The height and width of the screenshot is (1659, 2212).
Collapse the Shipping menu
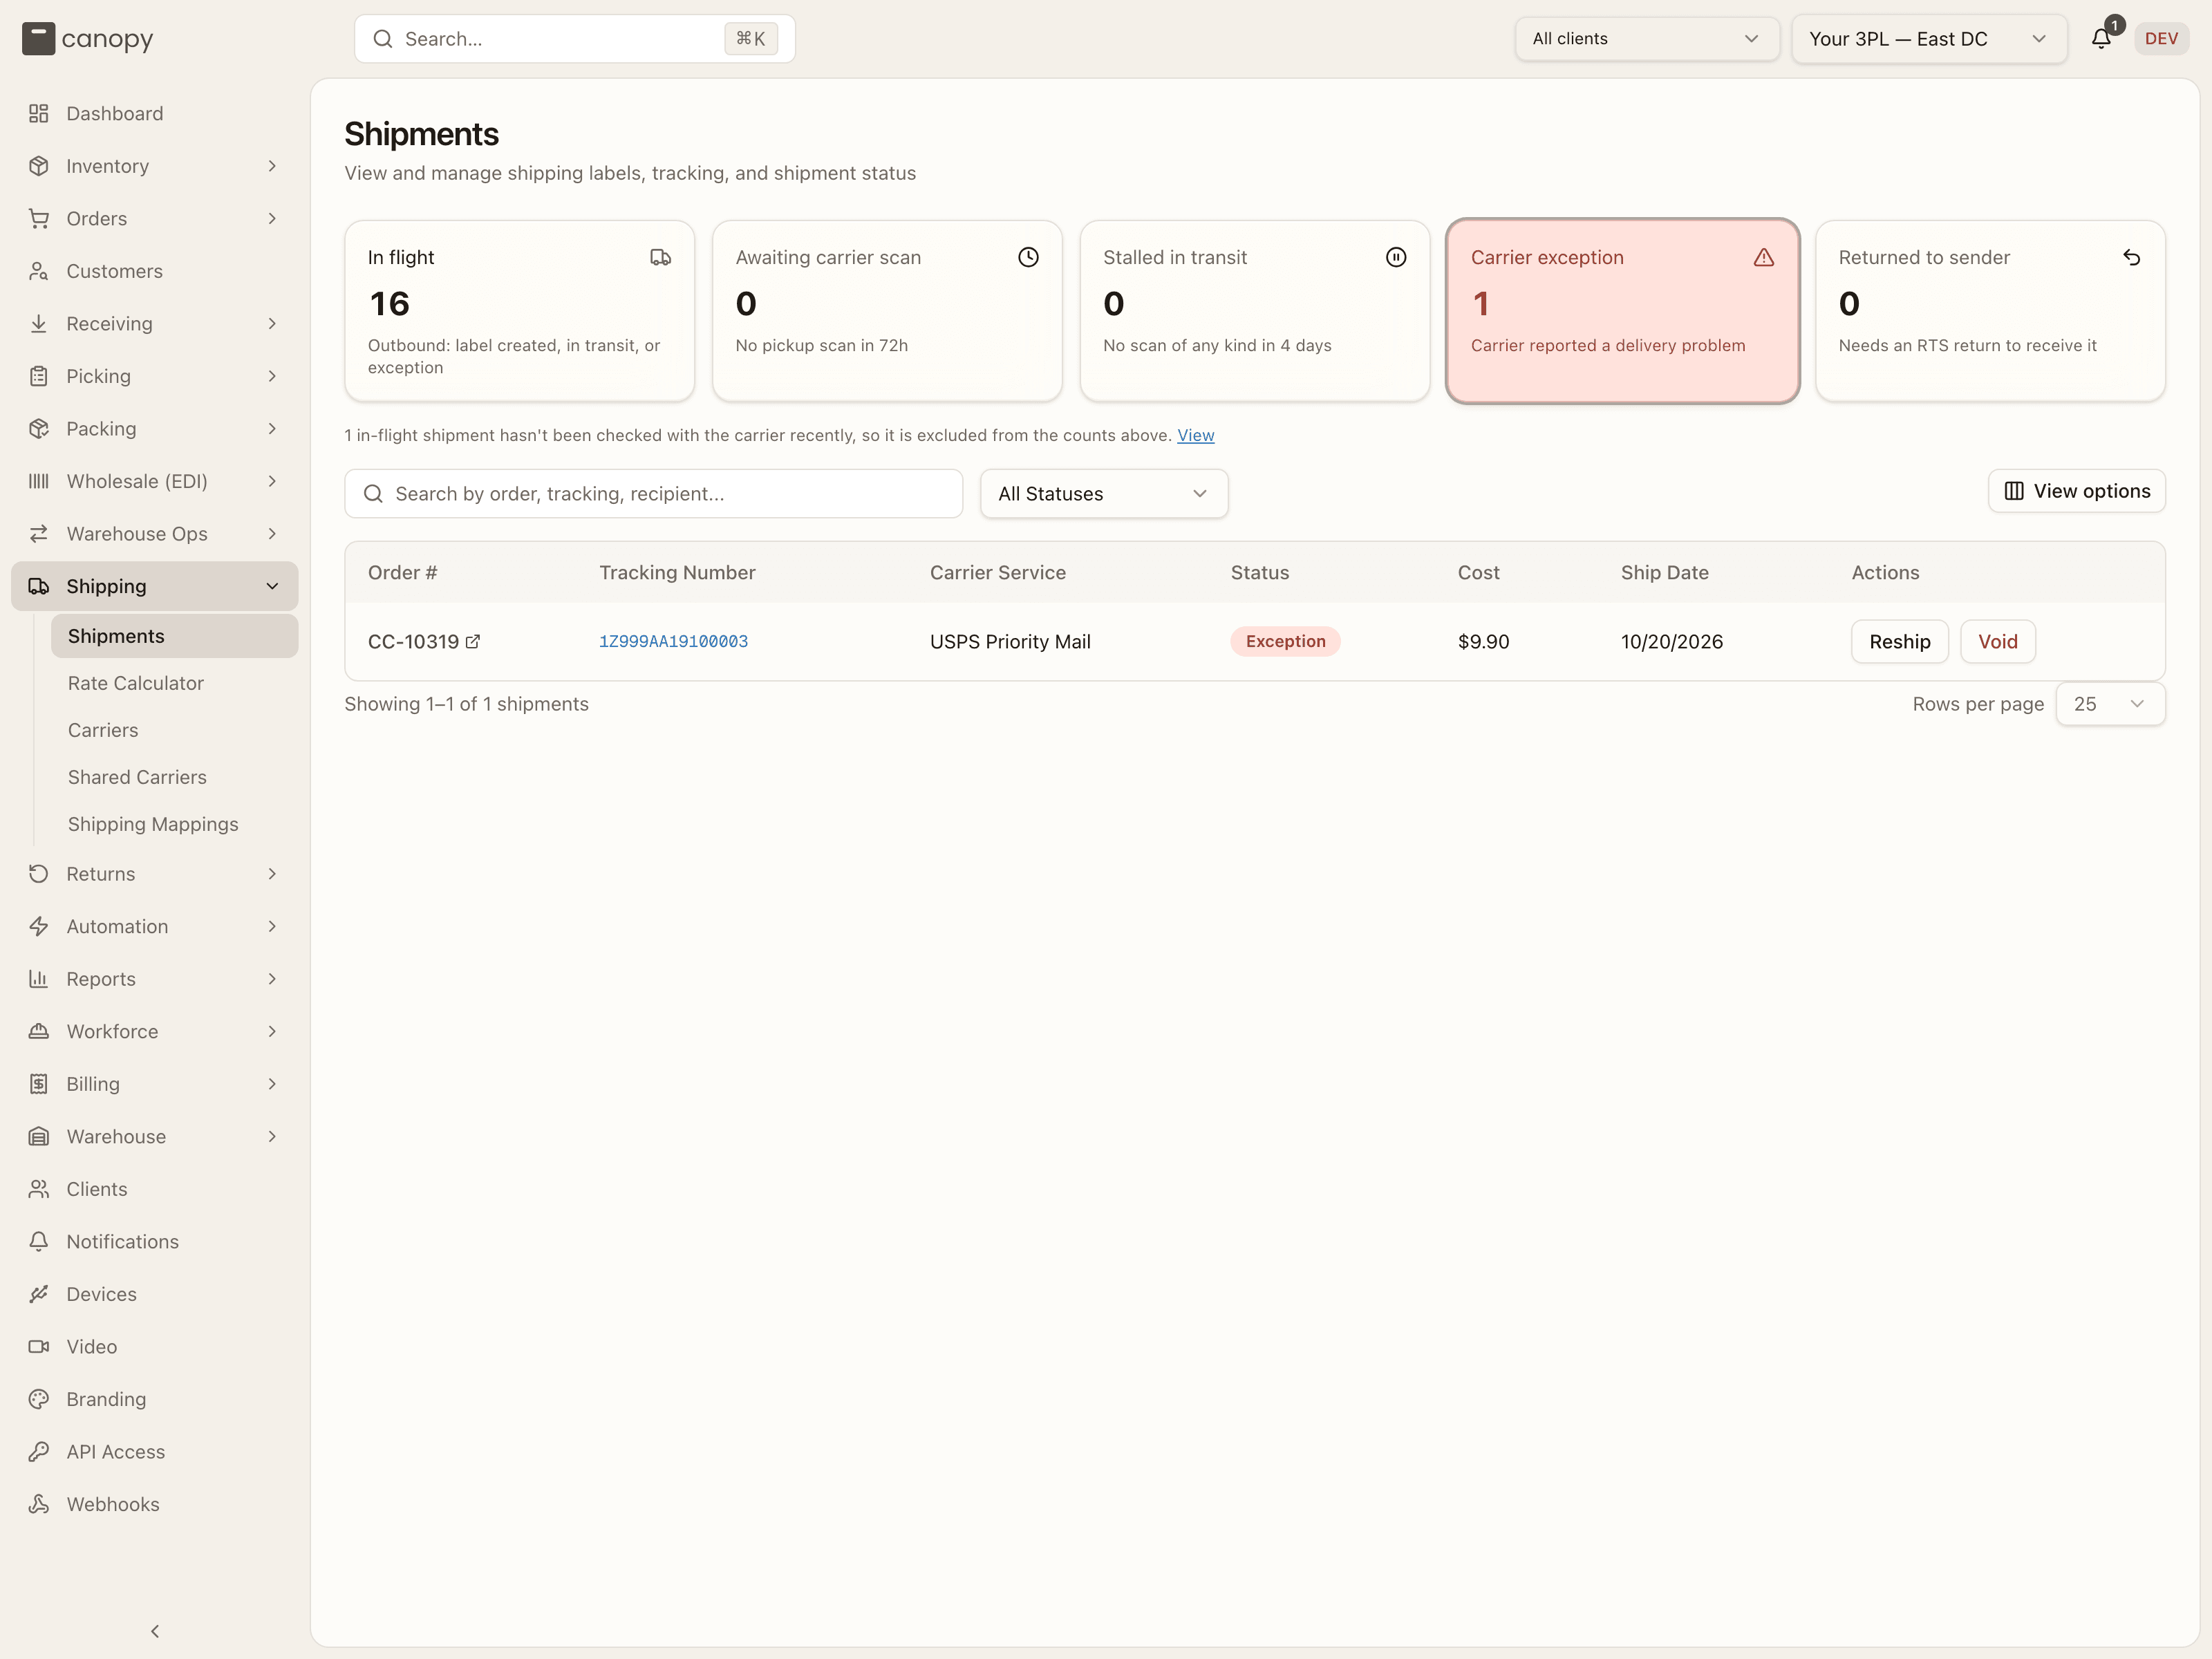pos(155,587)
